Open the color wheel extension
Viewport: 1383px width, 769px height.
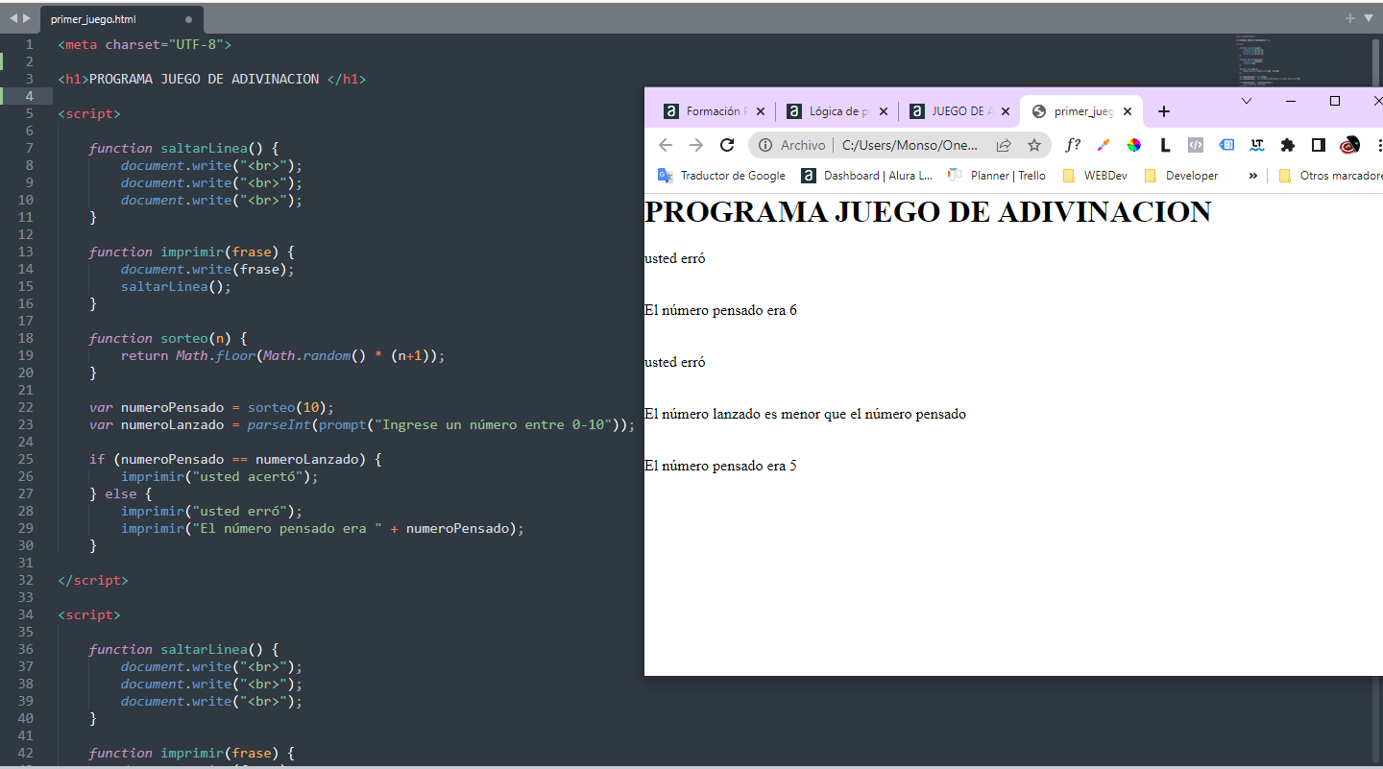pos(1134,145)
